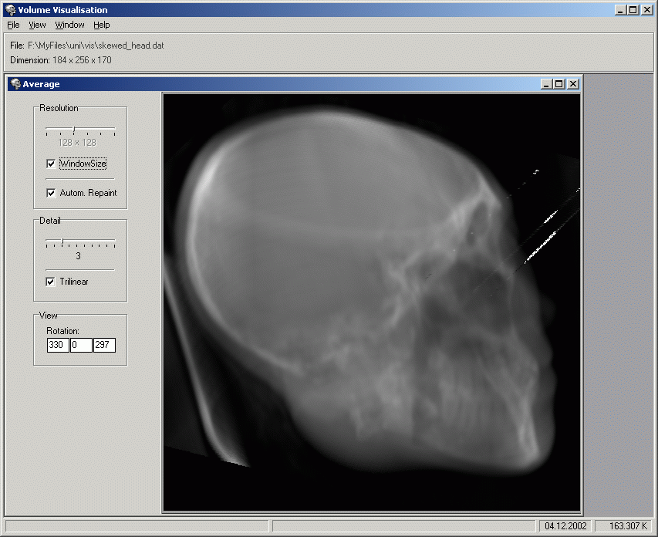This screenshot has height=537, width=658.
Task: Select the second Rotation field showing 0
Action: click(81, 345)
